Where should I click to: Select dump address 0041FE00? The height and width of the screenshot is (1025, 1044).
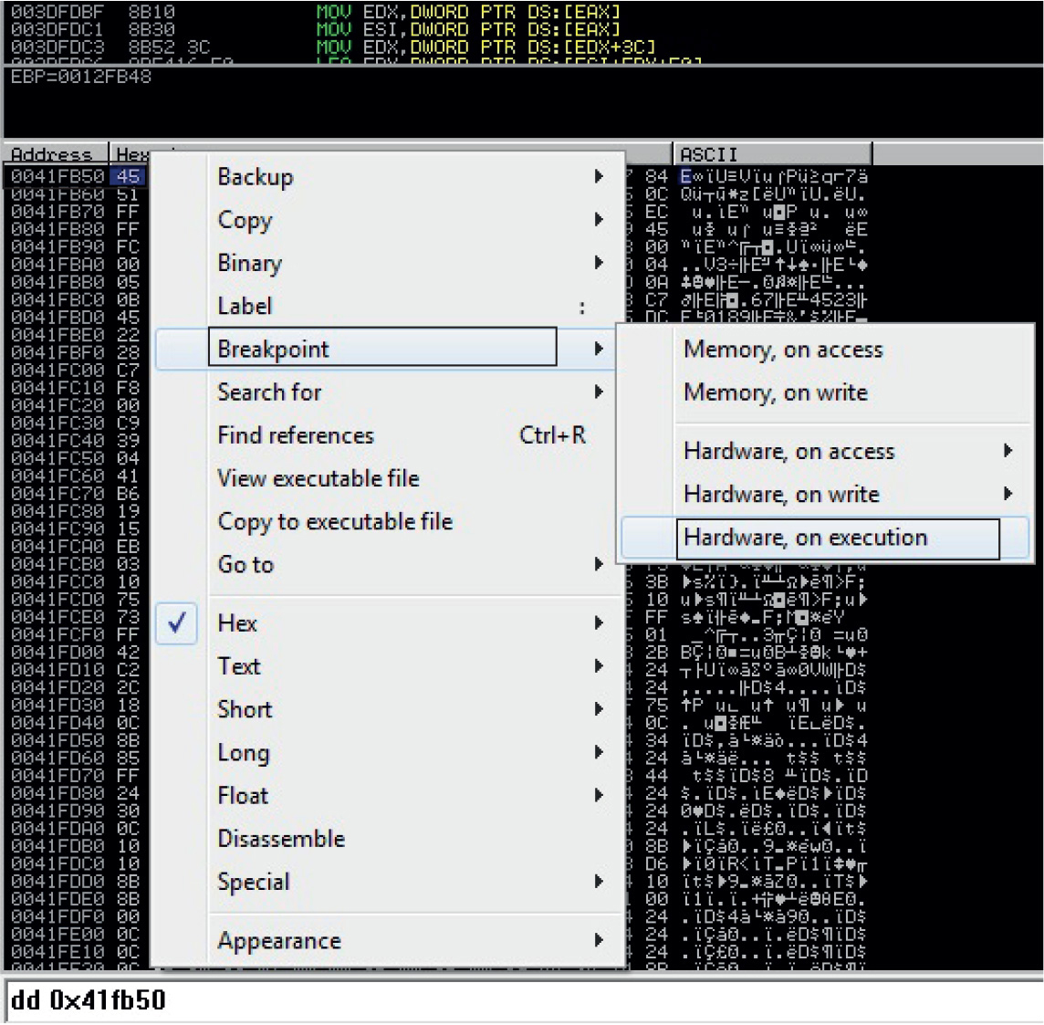pos(57,934)
